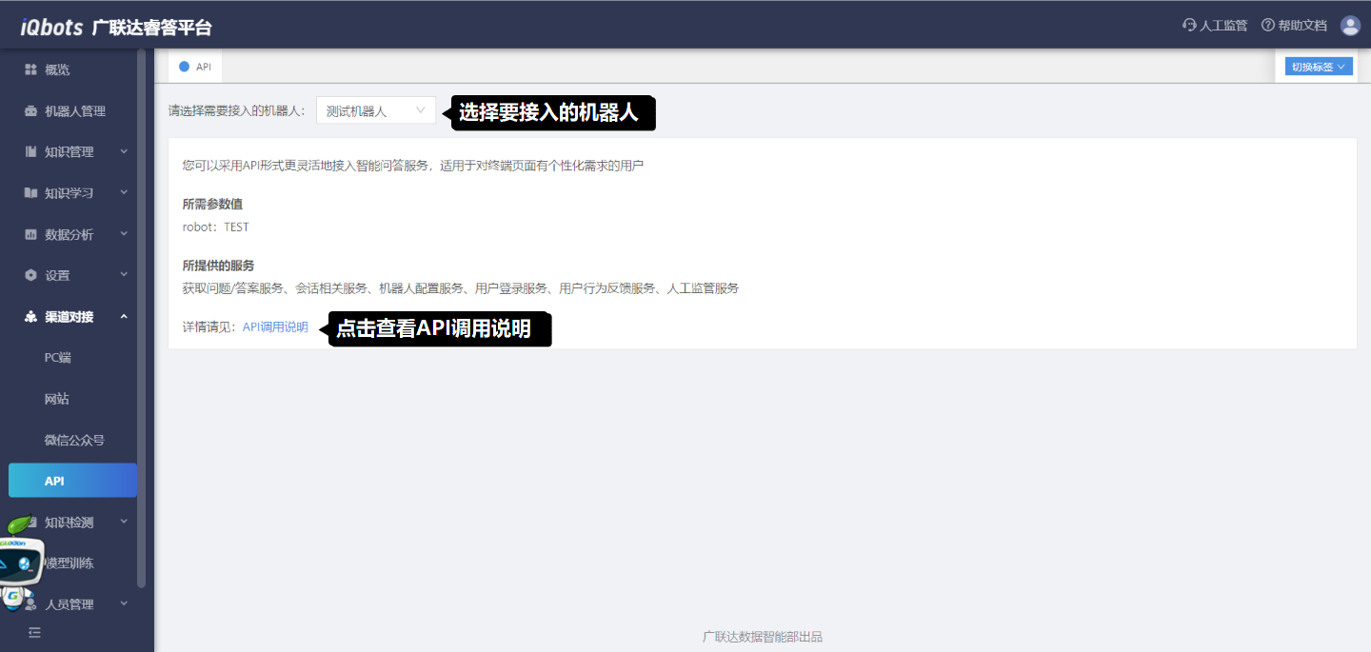
Task: Expand the 知识学习 sidebar menu
Action: point(76,193)
